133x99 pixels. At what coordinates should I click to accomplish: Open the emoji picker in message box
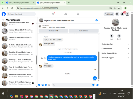(93, 85)
